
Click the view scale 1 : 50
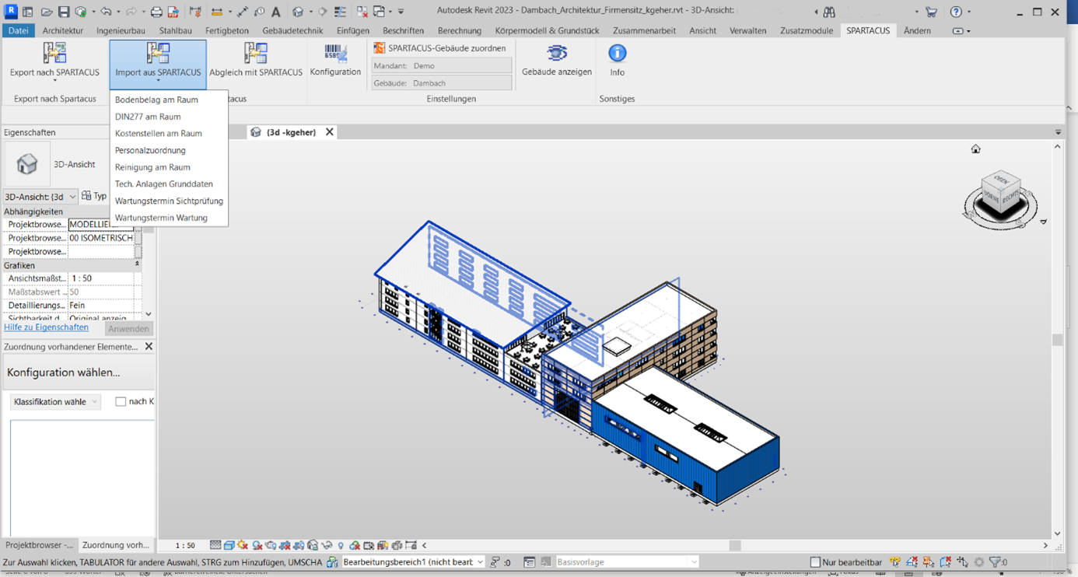(x=185, y=546)
